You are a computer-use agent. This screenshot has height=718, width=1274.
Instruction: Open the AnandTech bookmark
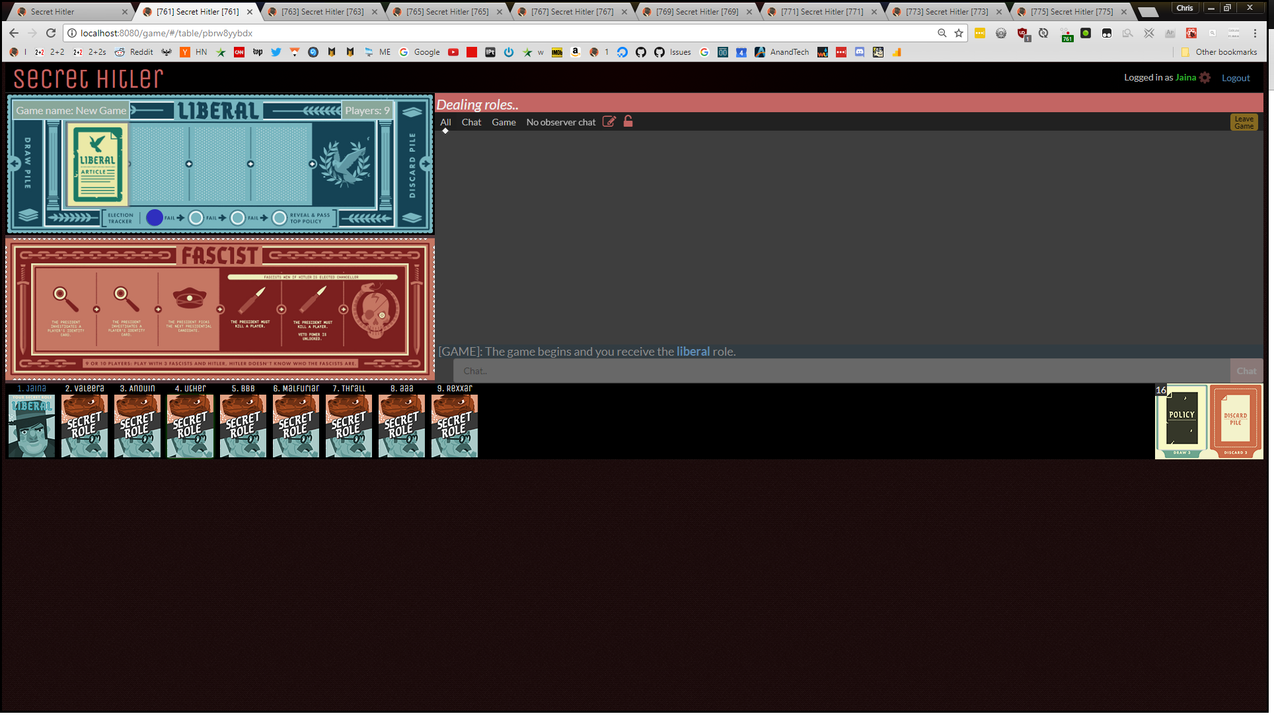(782, 52)
